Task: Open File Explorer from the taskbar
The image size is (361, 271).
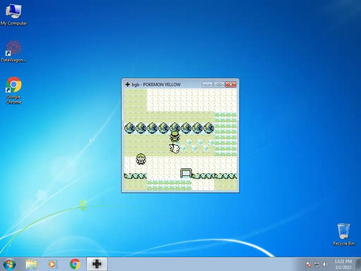Action: click(x=31, y=264)
